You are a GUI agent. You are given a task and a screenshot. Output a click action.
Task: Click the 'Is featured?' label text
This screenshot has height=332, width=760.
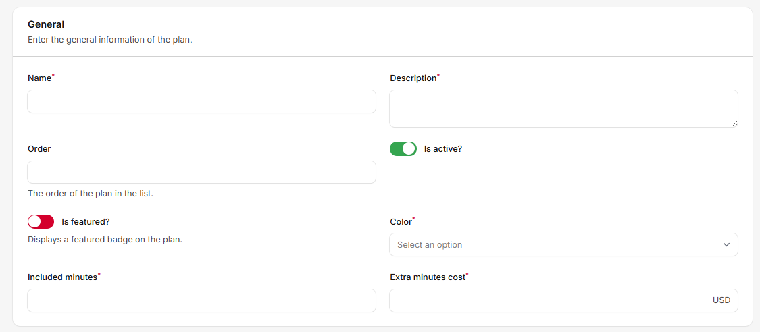click(85, 221)
